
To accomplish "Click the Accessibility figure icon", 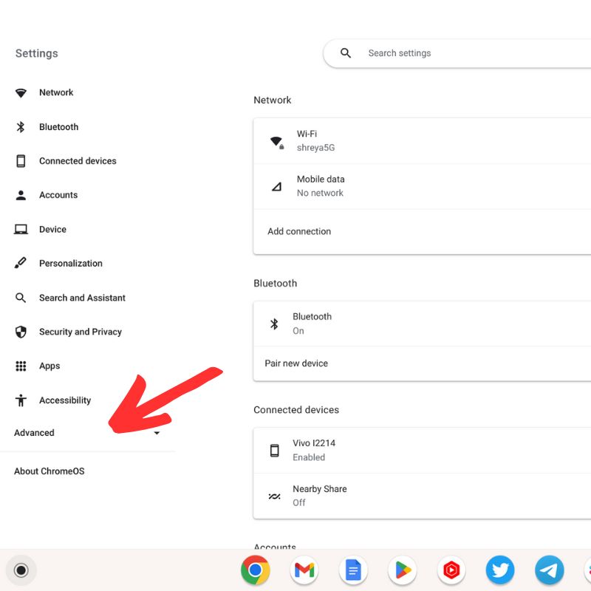I will [x=21, y=400].
